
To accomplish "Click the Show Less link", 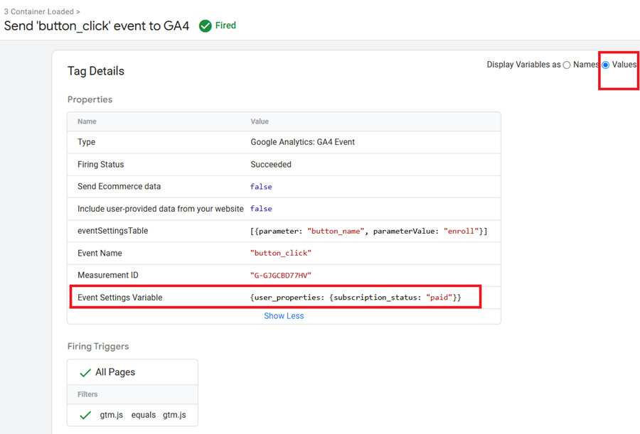I will pyautogui.click(x=284, y=315).
